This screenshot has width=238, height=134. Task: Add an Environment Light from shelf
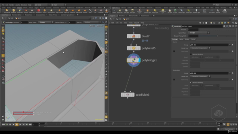tap(163, 11)
